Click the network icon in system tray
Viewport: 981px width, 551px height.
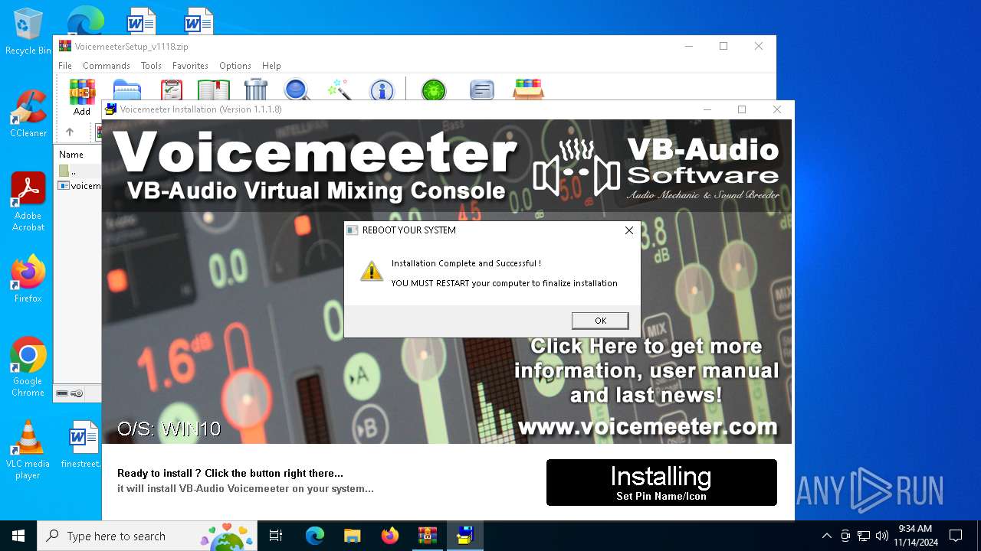(864, 536)
